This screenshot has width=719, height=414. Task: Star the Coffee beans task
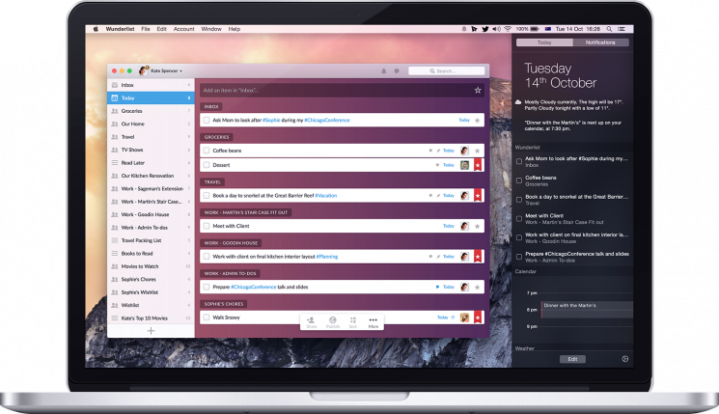tap(478, 151)
